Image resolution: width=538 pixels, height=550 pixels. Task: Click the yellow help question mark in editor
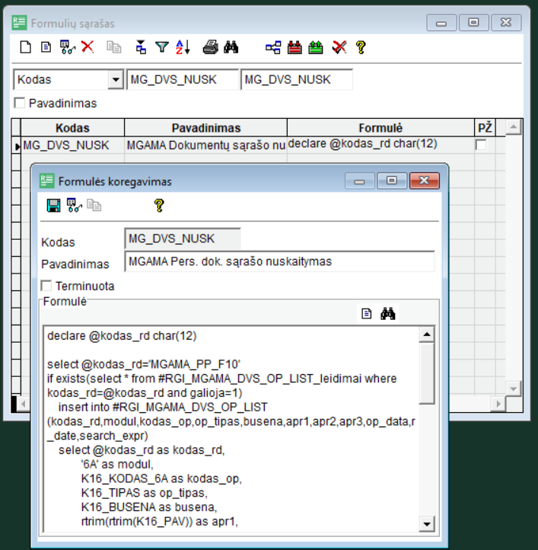point(159,205)
